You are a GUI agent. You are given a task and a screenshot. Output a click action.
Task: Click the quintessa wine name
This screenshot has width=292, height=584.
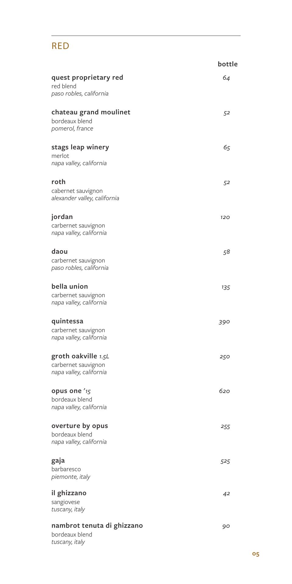tap(67, 321)
